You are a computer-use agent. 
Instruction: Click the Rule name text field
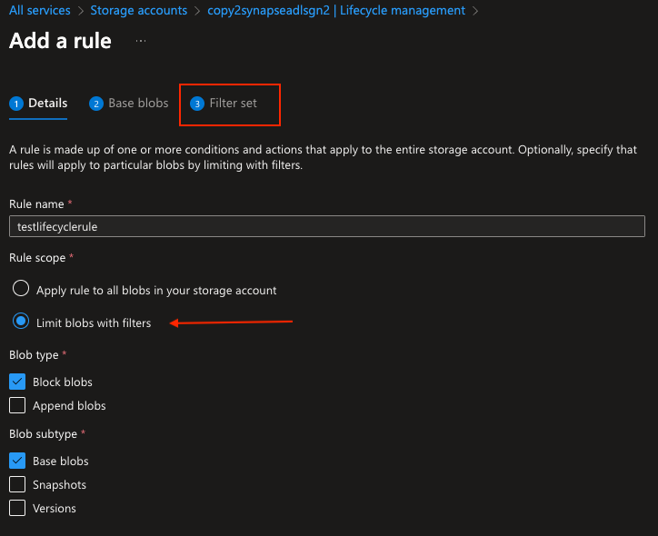(x=327, y=226)
